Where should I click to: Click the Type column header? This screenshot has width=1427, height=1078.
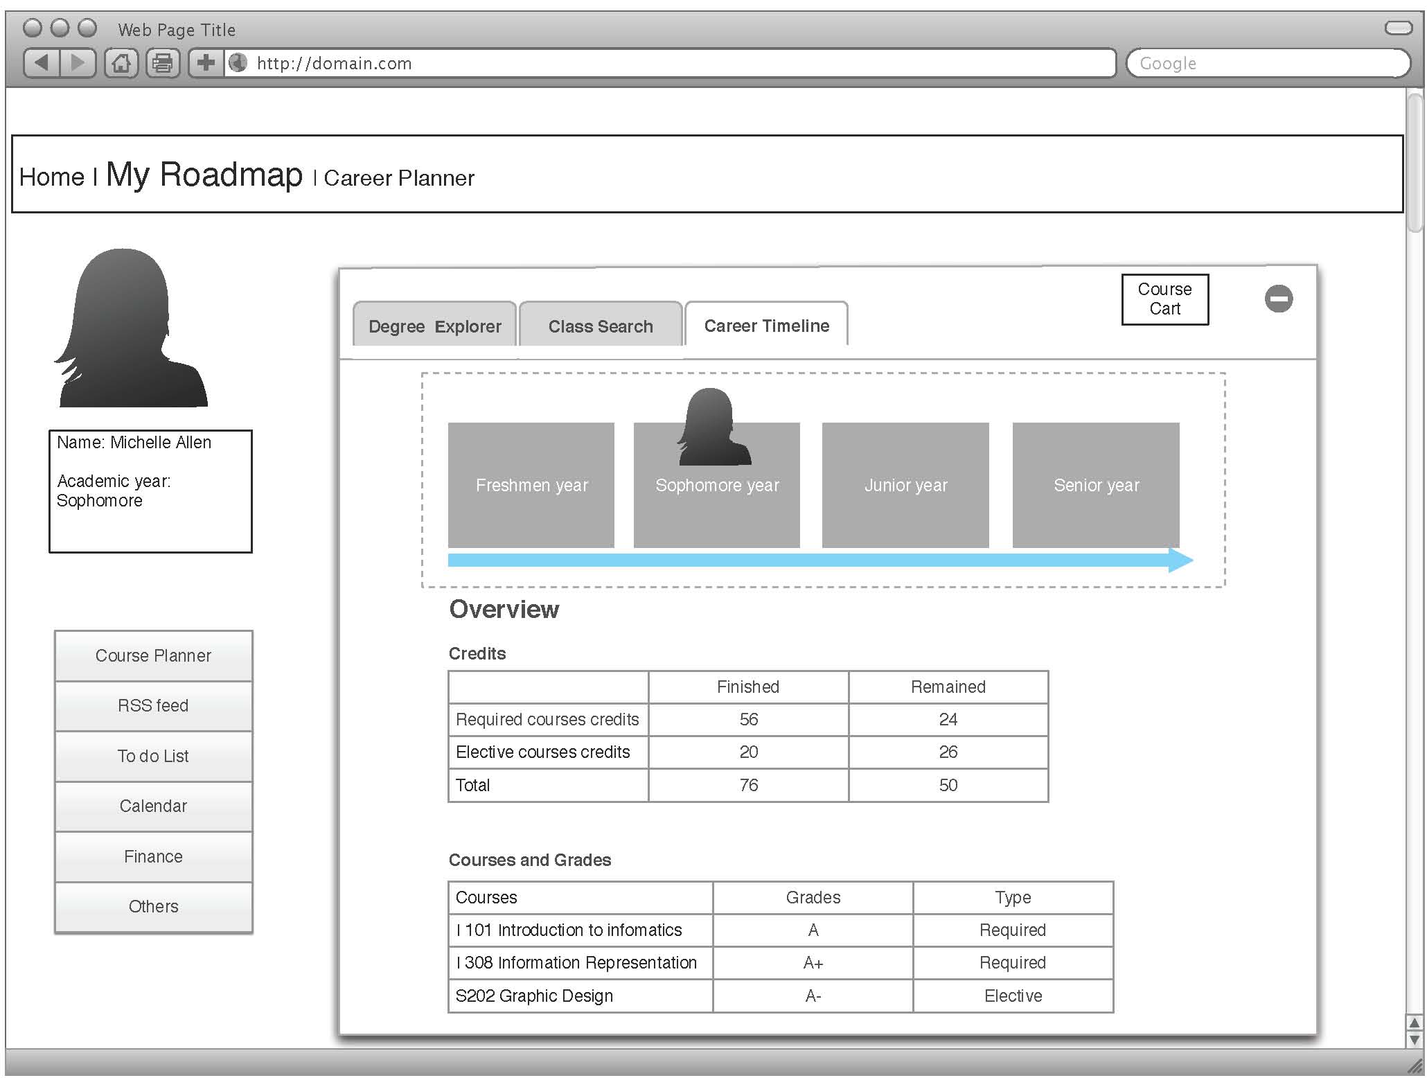[x=1013, y=897]
